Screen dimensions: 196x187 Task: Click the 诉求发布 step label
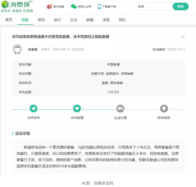[x=34, y=118]
